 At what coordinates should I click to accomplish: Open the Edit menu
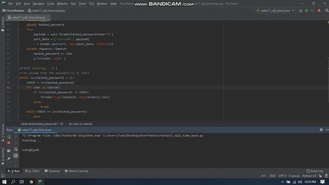pyautogui.click(x=19, y=4)
